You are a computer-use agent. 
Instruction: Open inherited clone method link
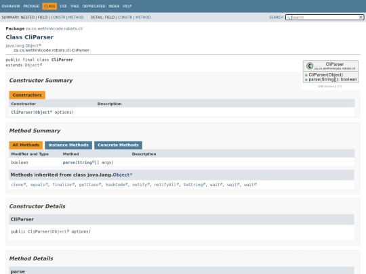tap(18, 185)
